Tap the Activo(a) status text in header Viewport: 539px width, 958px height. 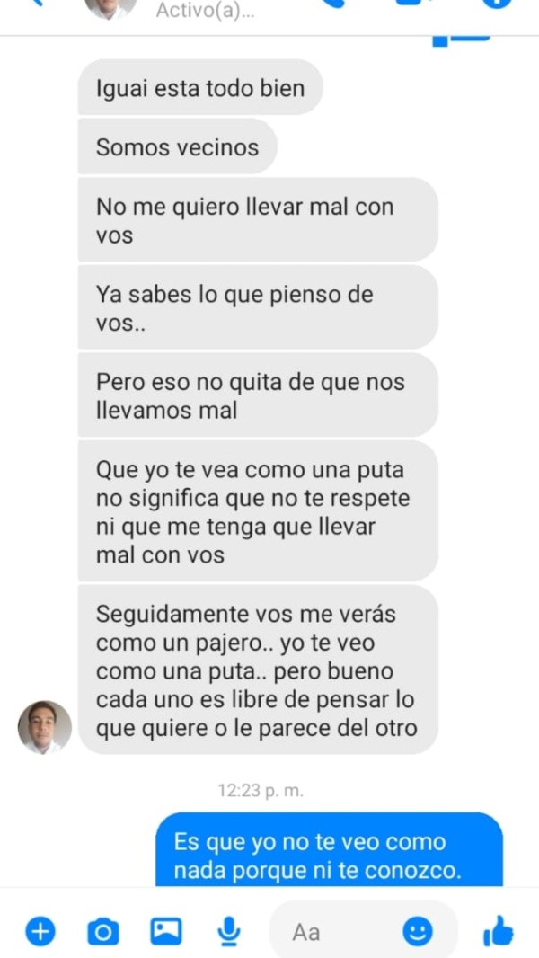205,11
